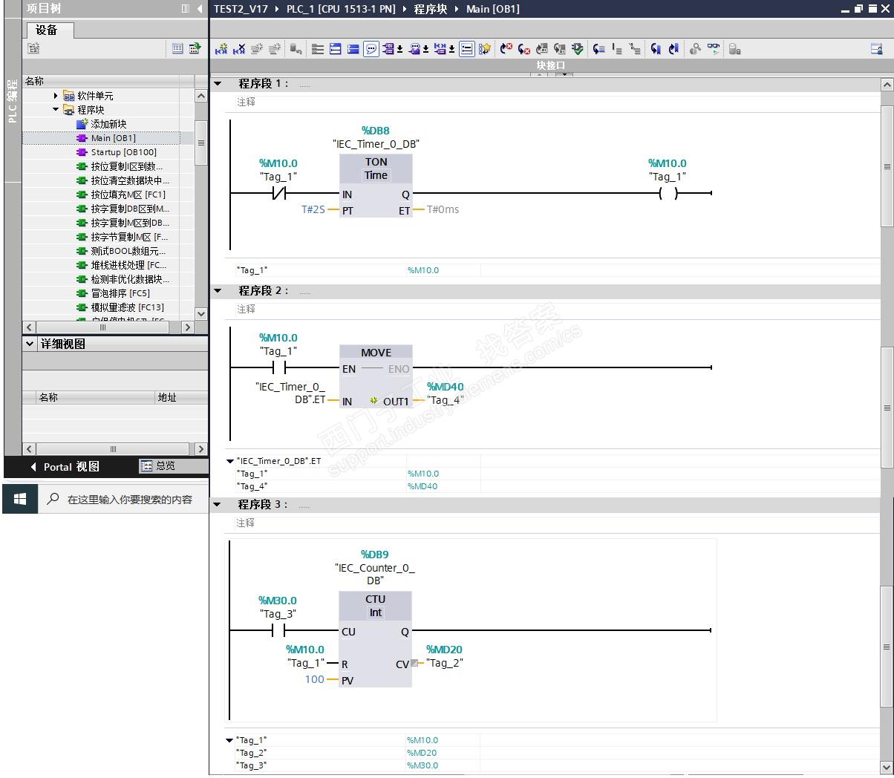894x778 pixels.
Task: Click the Reset start values toolbar icon
Action: pyautogui.click(x=296, y=49)
